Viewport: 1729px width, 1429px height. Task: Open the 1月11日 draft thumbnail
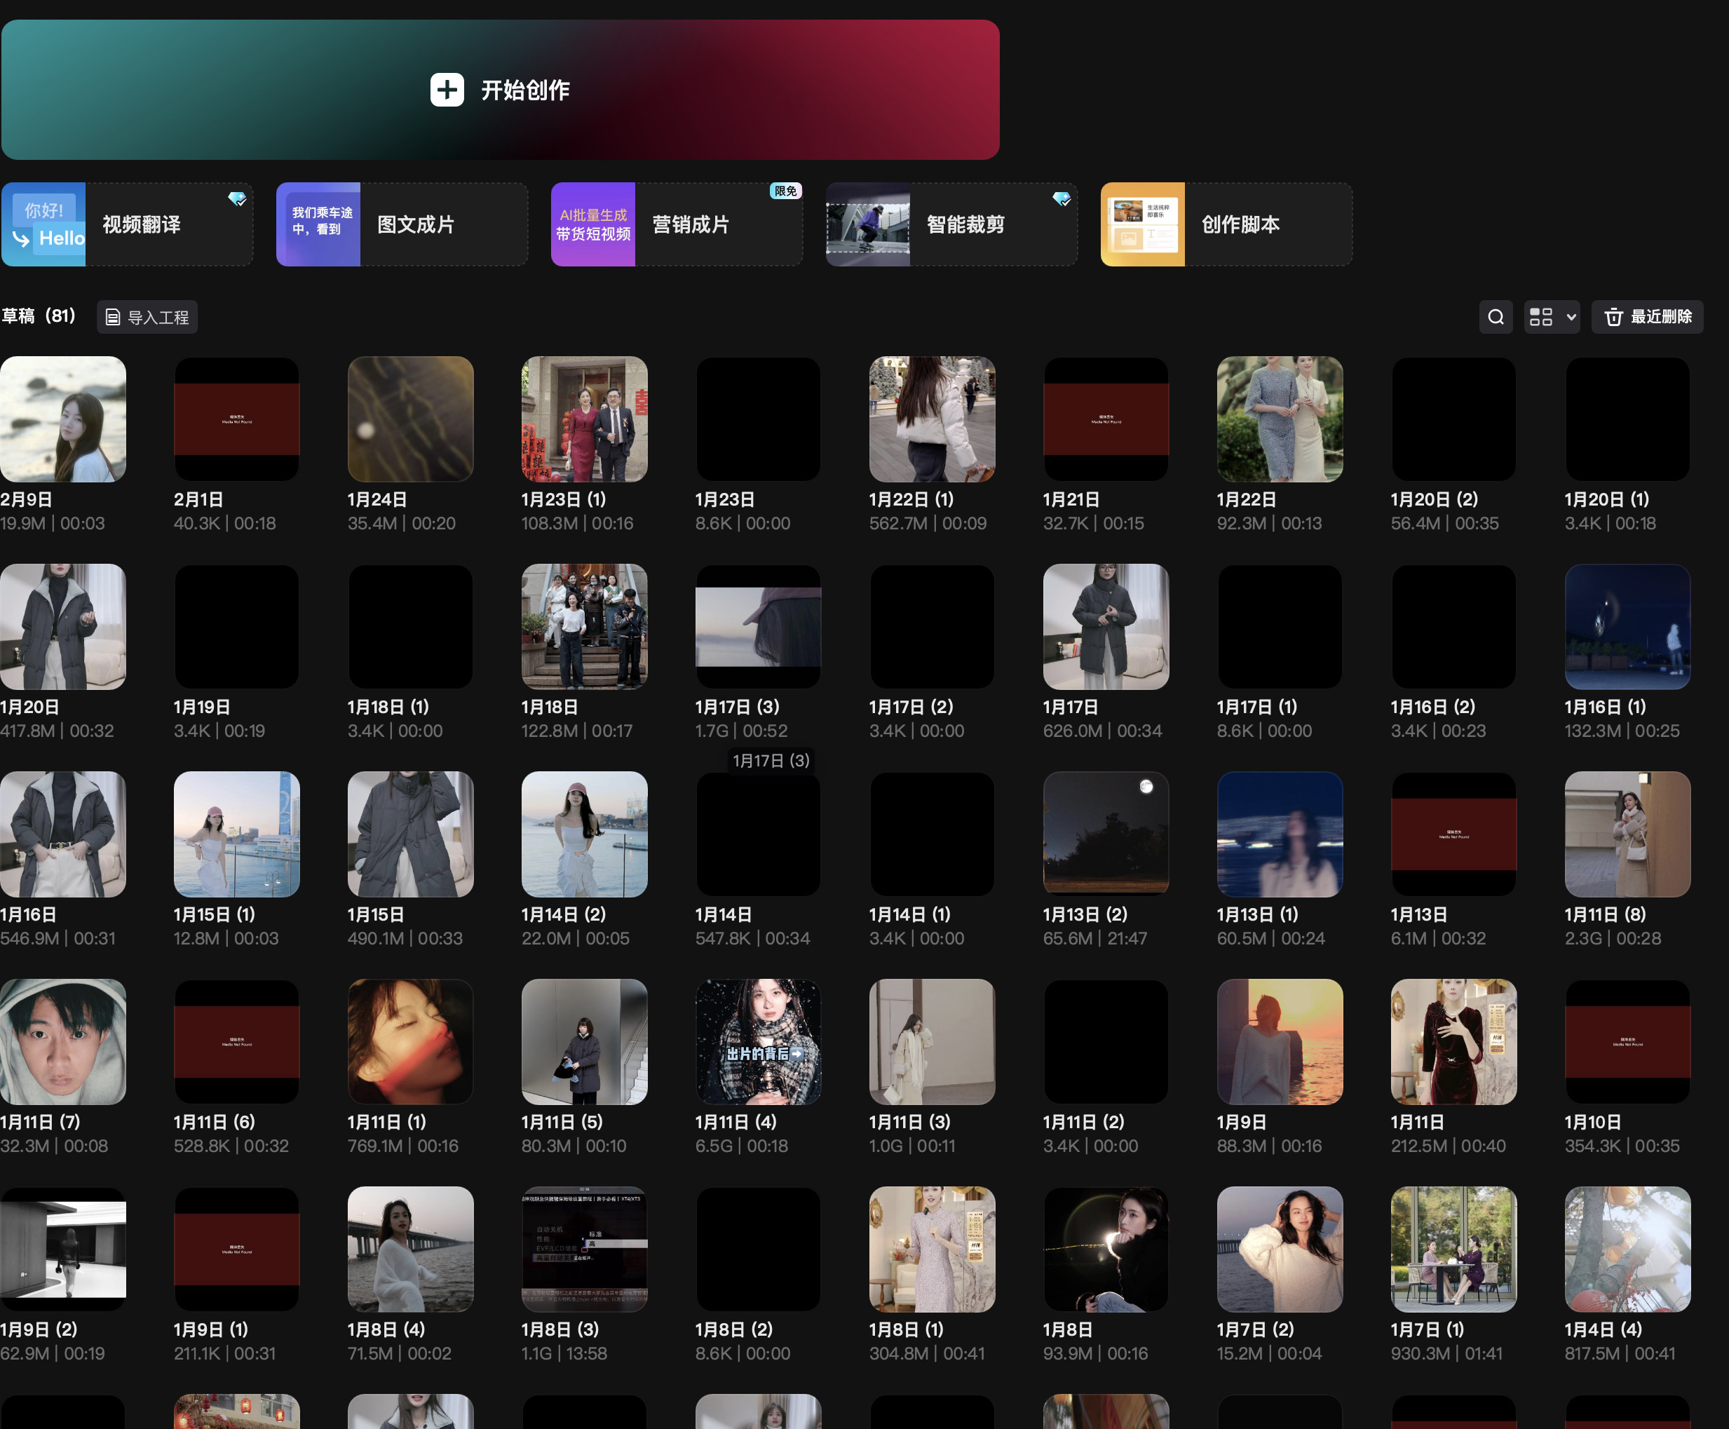pyautogui.click(x=1454, y=1041)
